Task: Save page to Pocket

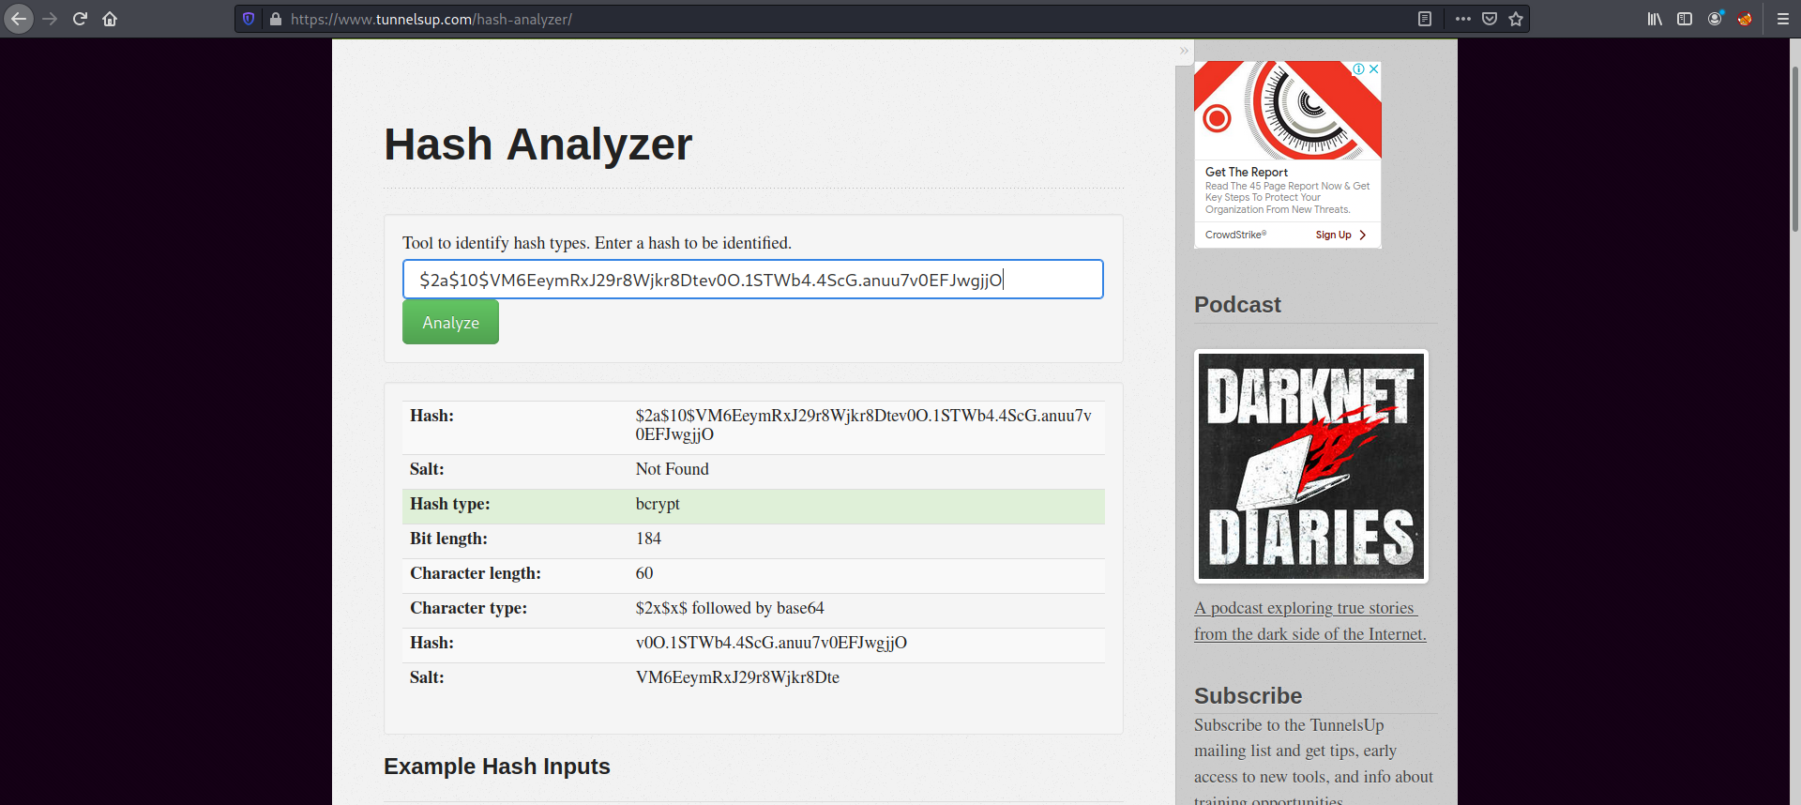Action: coord(1490,19)
